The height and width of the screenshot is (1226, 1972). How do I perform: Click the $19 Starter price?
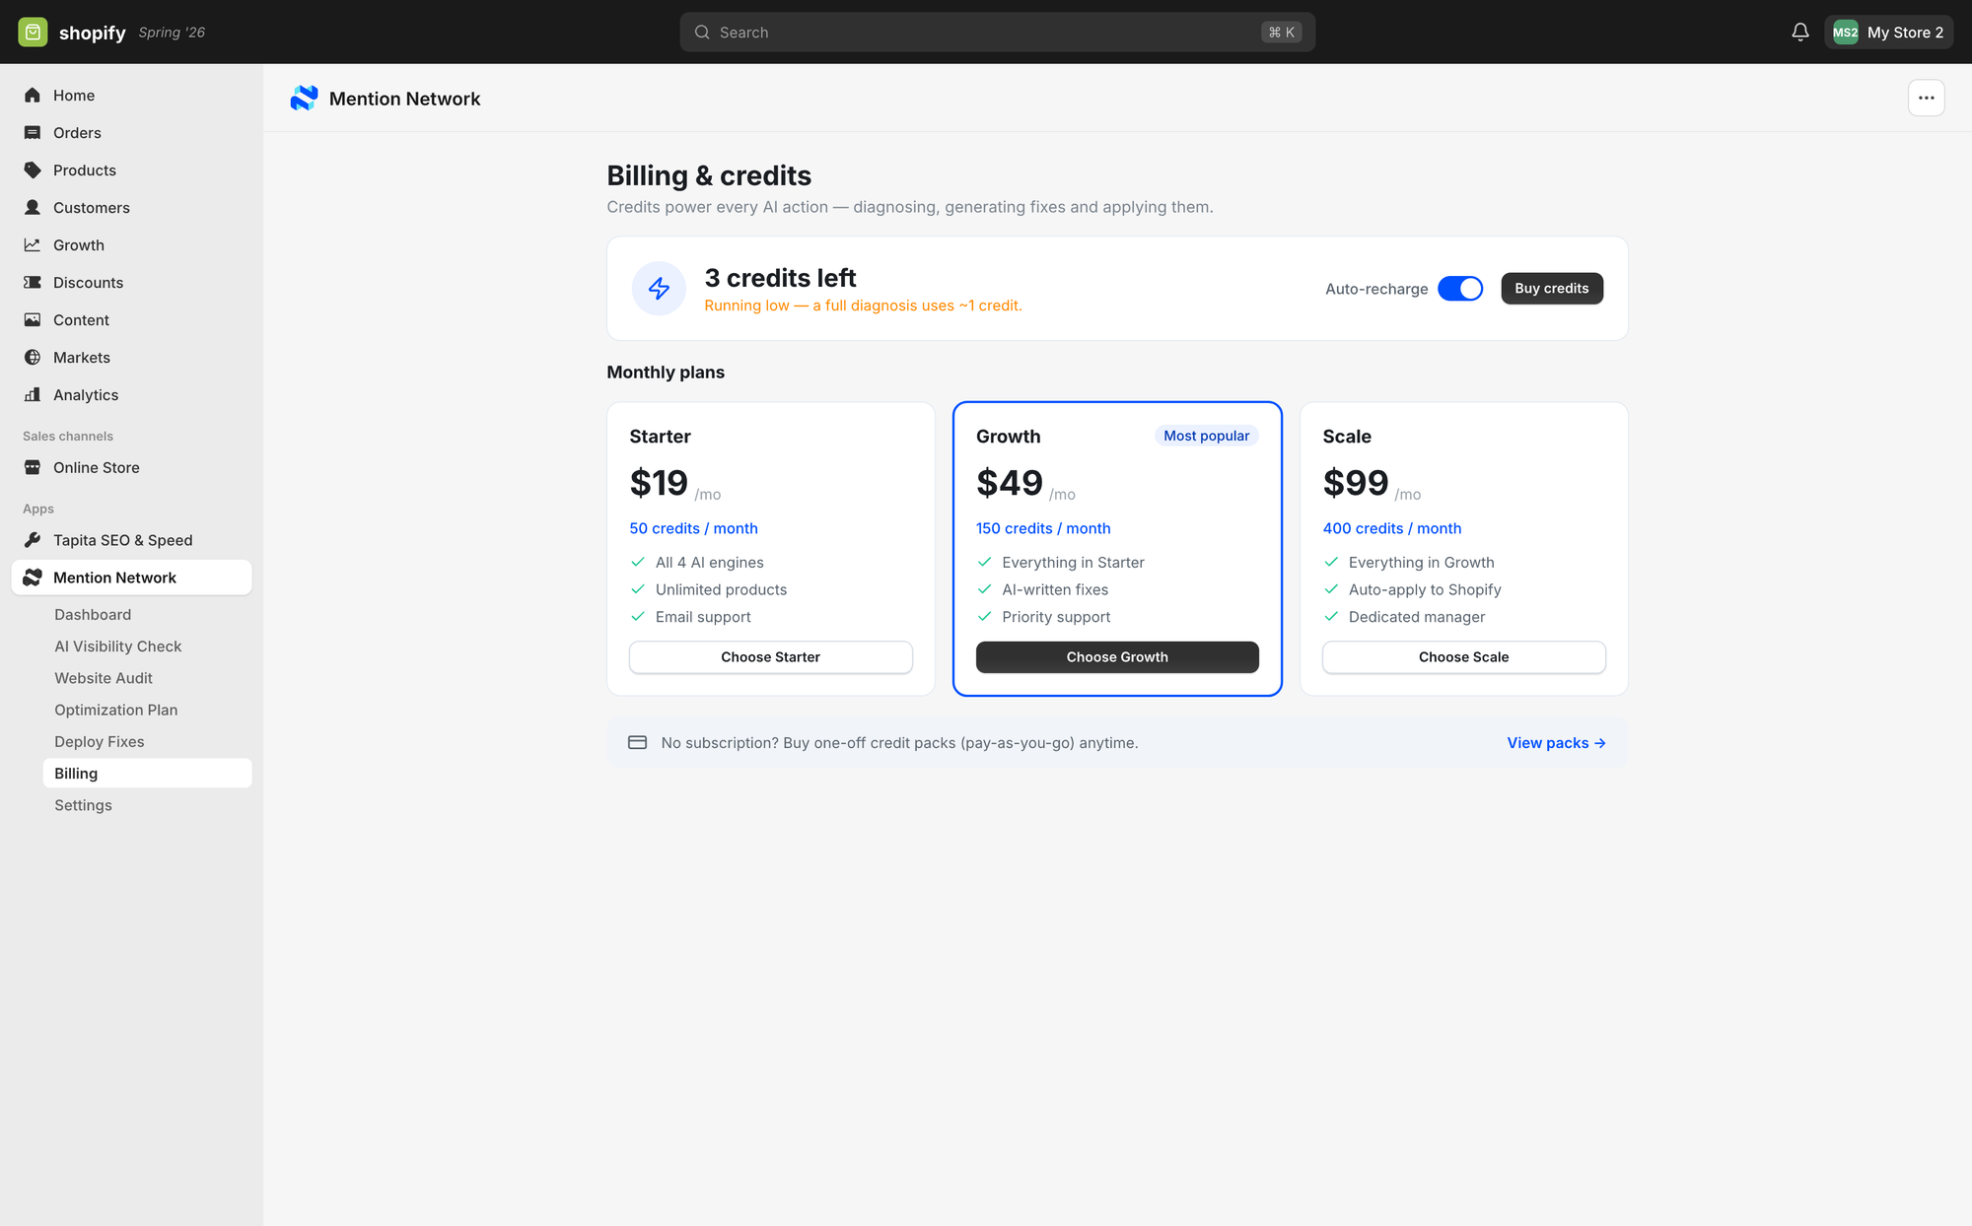click(659, 483)
